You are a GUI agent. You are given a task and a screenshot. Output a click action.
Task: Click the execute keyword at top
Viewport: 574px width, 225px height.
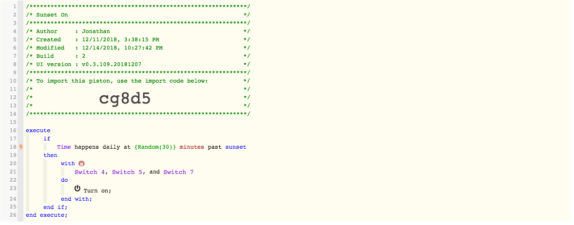[38, 130]
